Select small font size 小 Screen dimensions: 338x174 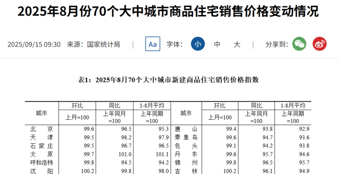pyautogui.click(x=197, y=44)
